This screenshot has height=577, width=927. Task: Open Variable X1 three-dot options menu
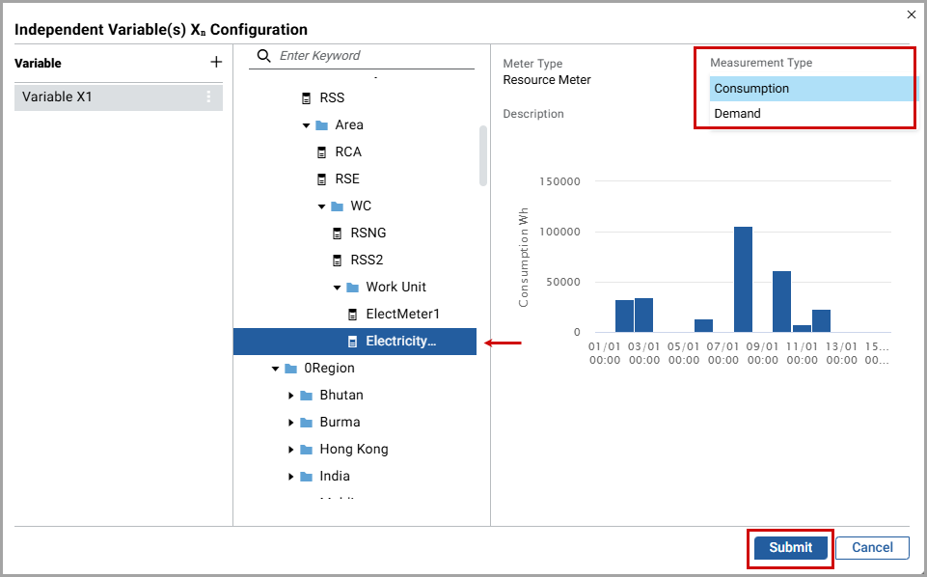click(x=208, y=96)
